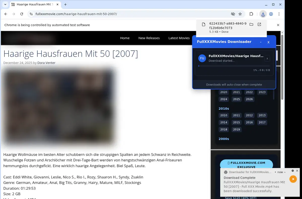
Task: Select the 2017 year tag
Action: (x=262, y=122)
